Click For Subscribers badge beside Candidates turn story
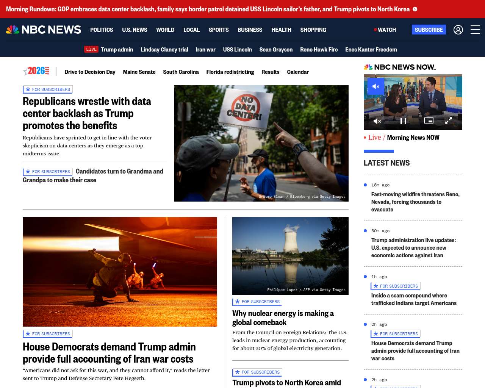485x388 pixels. click(48, 172)
